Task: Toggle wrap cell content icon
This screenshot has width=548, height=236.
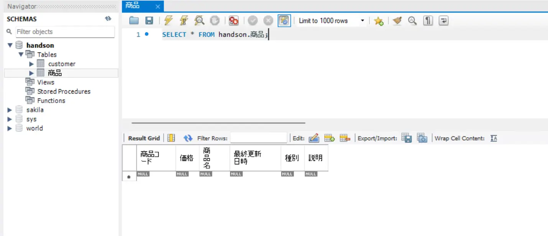Action: point(494,138)
